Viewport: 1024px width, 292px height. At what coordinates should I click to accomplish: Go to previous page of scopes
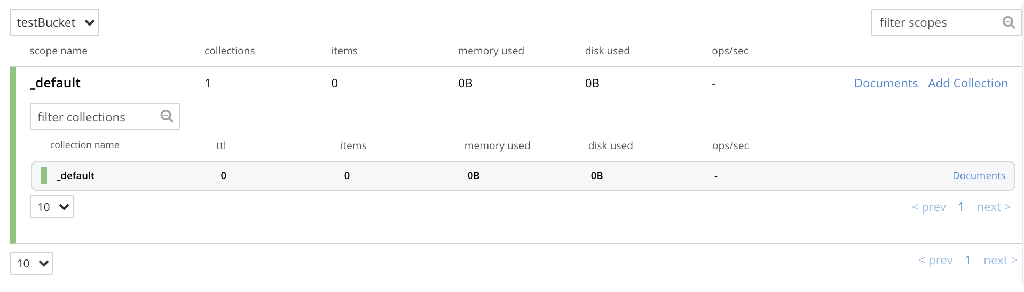[935, 260]
